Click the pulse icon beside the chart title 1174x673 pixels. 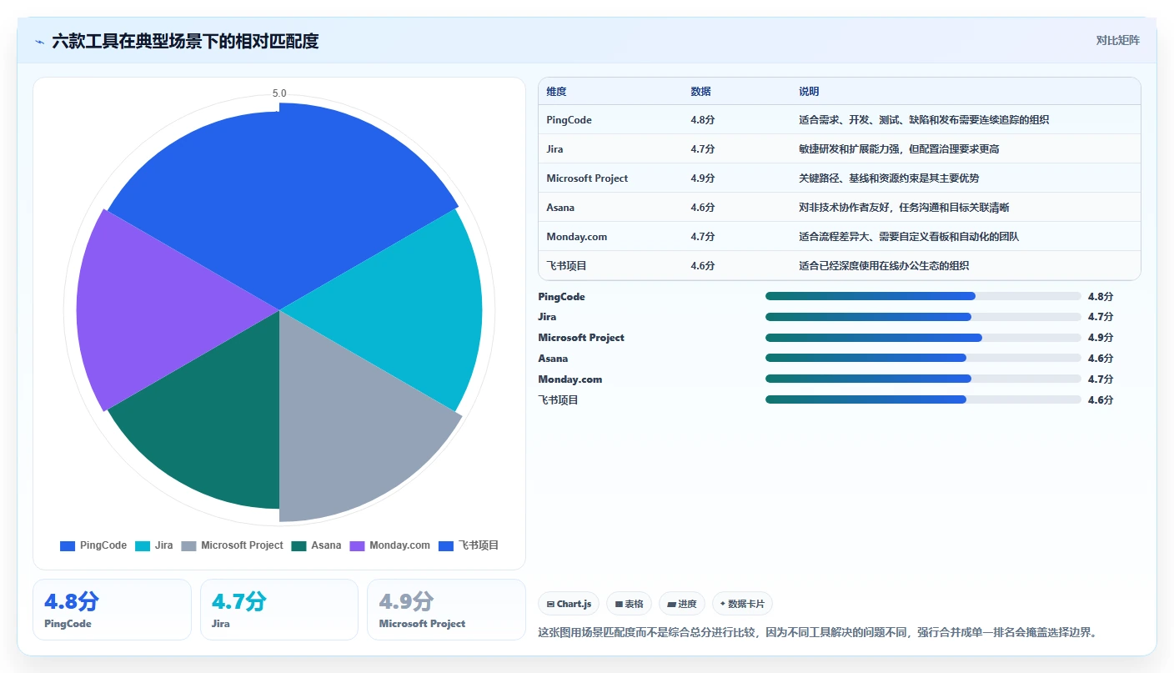[40, 41]
